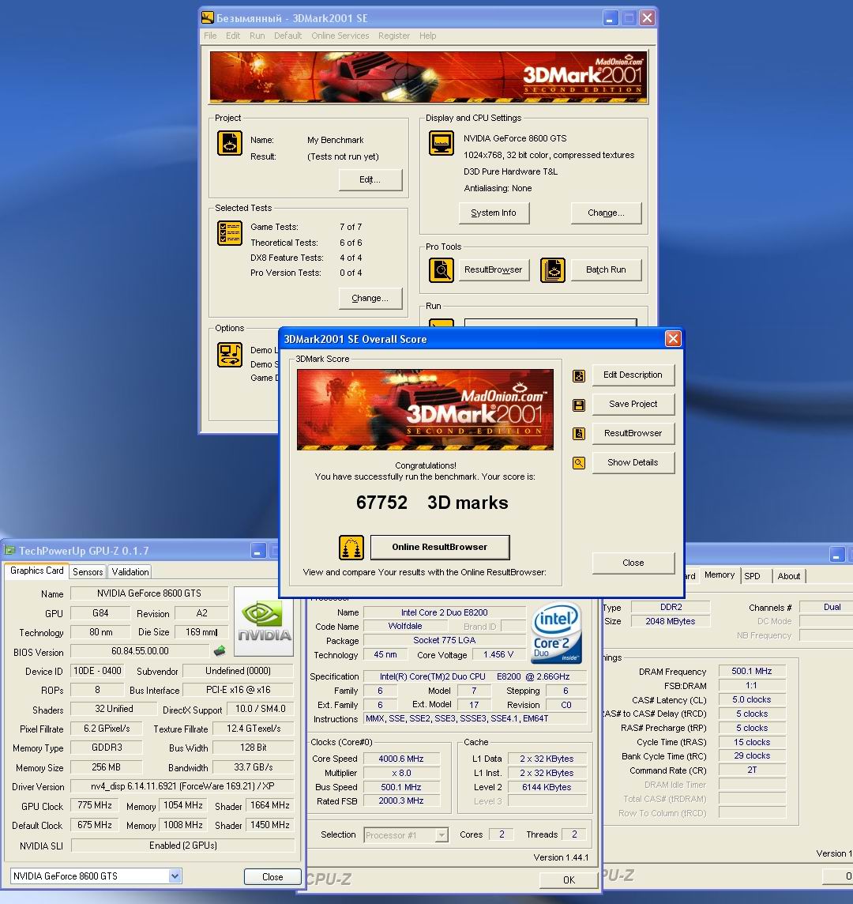Click the Save Project floppy icon
853x904 pixels.
(x=579, y=405)
